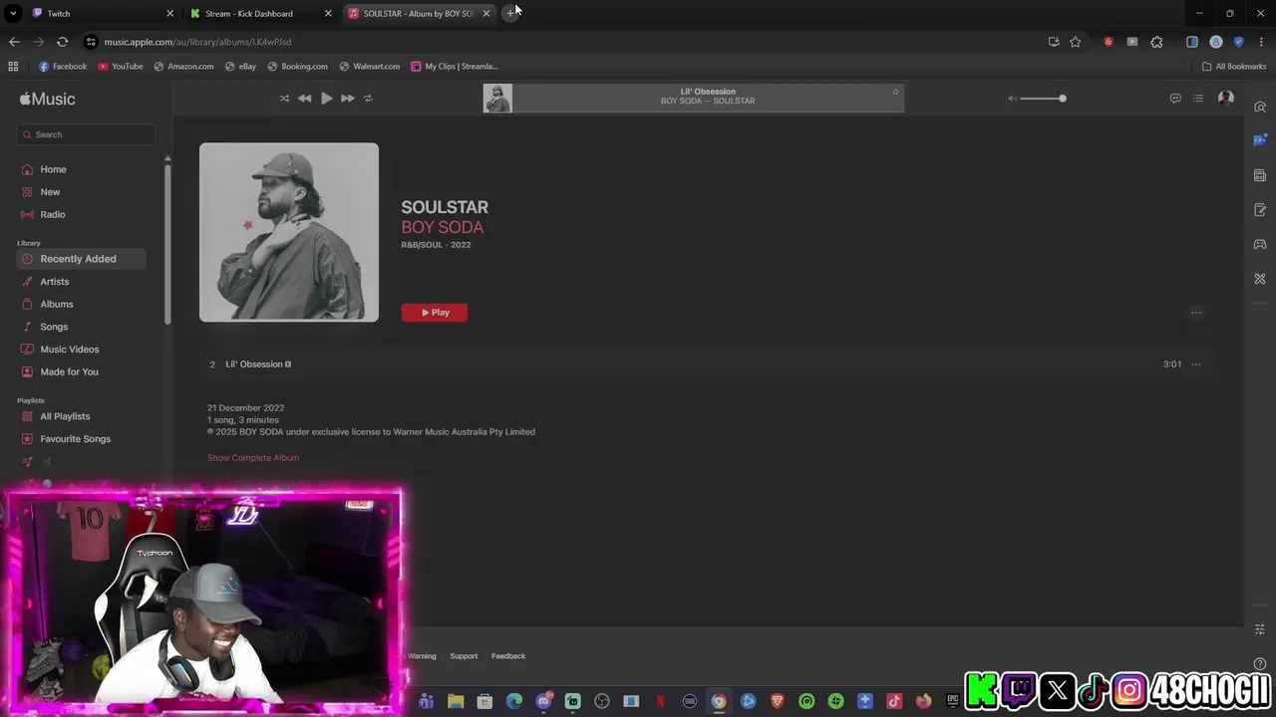The image size is (1276, 717).
Task: Switch to Stream - Kick Dashboard tab
Action: (x=259, y=14)
